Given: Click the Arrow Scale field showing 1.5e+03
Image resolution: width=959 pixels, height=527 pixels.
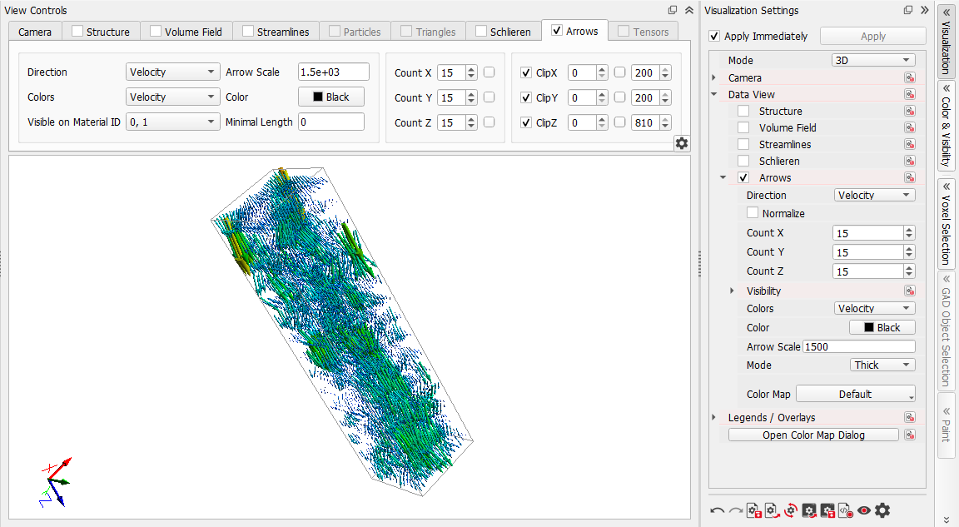Looking at the screenshot, I should point(333,72).
